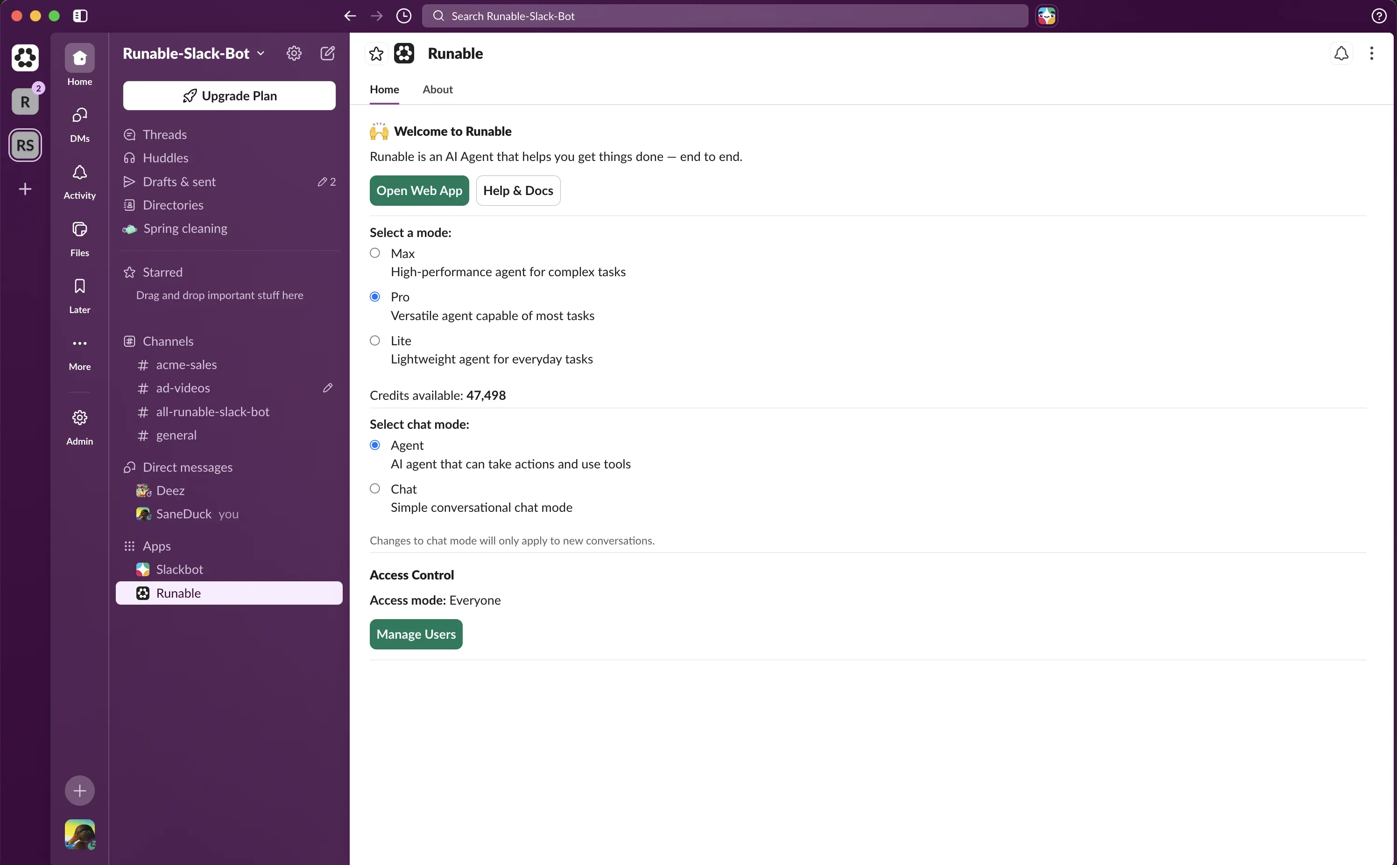Open the Slackbot app
This screenshot has width=1397, height=865.
[229, 570]
